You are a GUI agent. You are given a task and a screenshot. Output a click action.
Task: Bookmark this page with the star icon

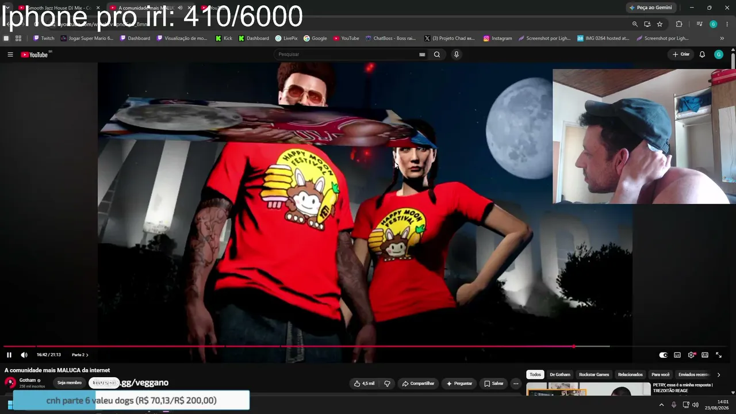pyautogui.click(x=660, y=24)
